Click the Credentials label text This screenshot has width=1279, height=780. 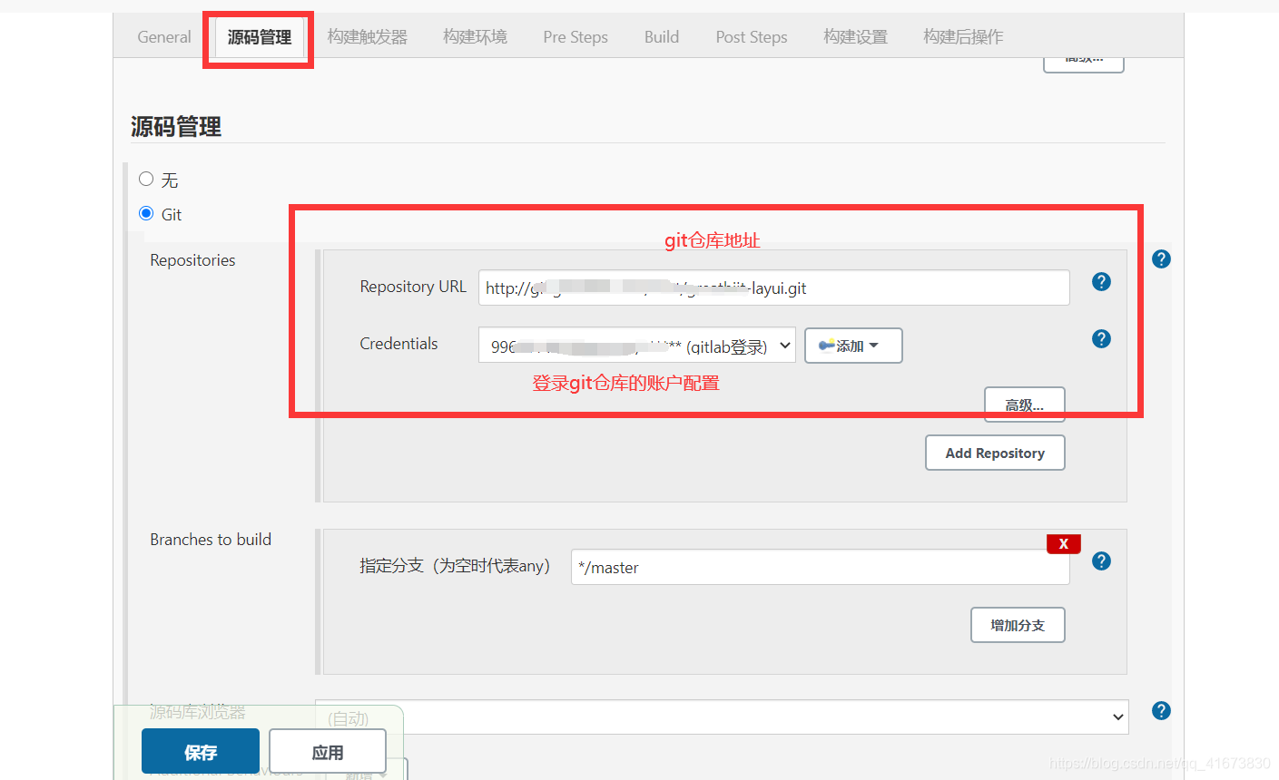(x=398, y=344)
